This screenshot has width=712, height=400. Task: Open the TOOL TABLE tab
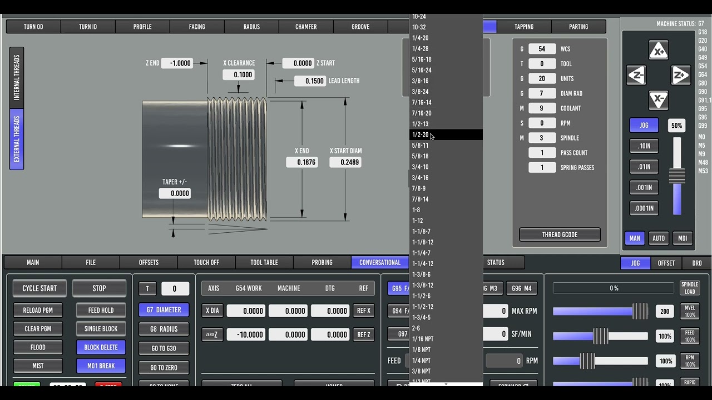tap(264, 262)
